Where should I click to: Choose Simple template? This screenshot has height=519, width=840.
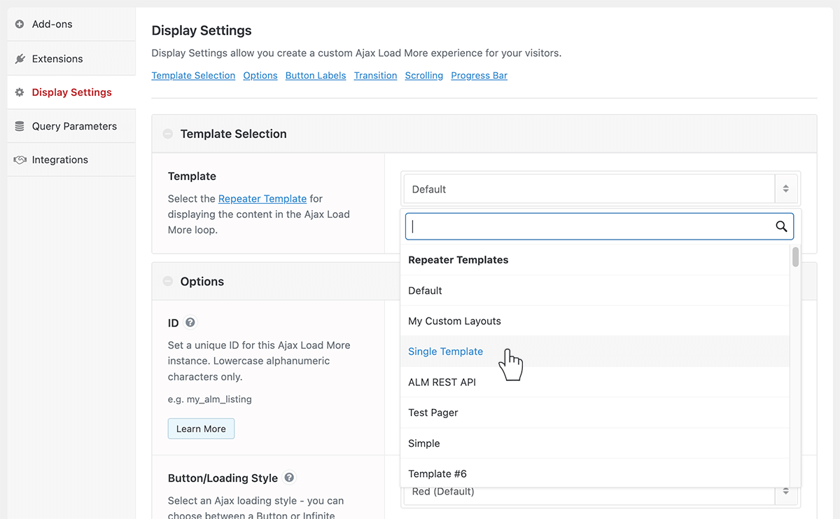click(x=595, y=443)
